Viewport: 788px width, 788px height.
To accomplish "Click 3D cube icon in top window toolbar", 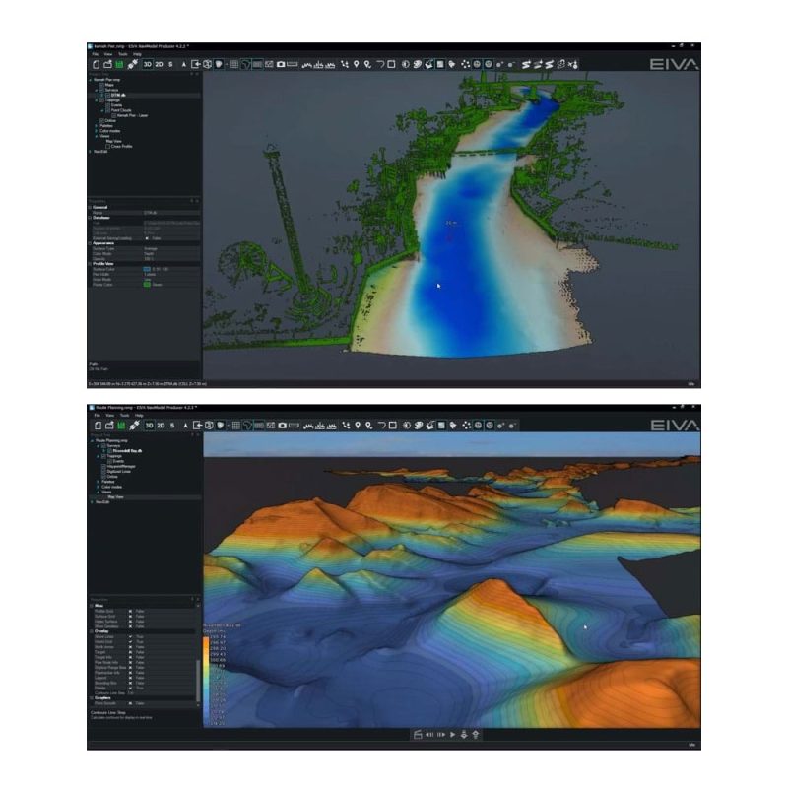I will click(x=207, y=64).
